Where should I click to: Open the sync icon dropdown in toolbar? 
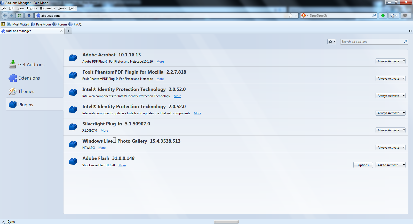click(x=394, y=15)
